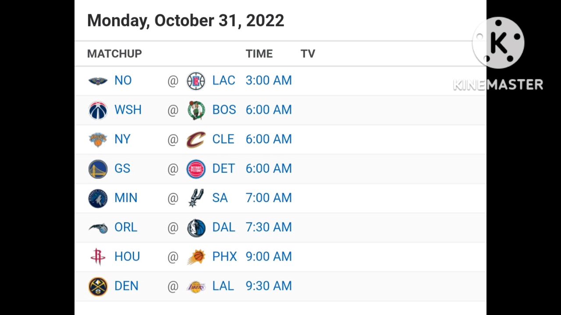Open the New York Knicks logo
The height and width of the screenshot is (315, 561).
(98, 140)
